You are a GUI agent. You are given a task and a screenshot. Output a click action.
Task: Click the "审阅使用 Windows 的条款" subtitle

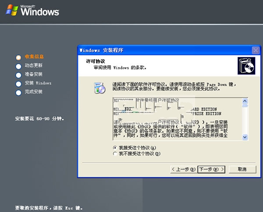(120, 68)
